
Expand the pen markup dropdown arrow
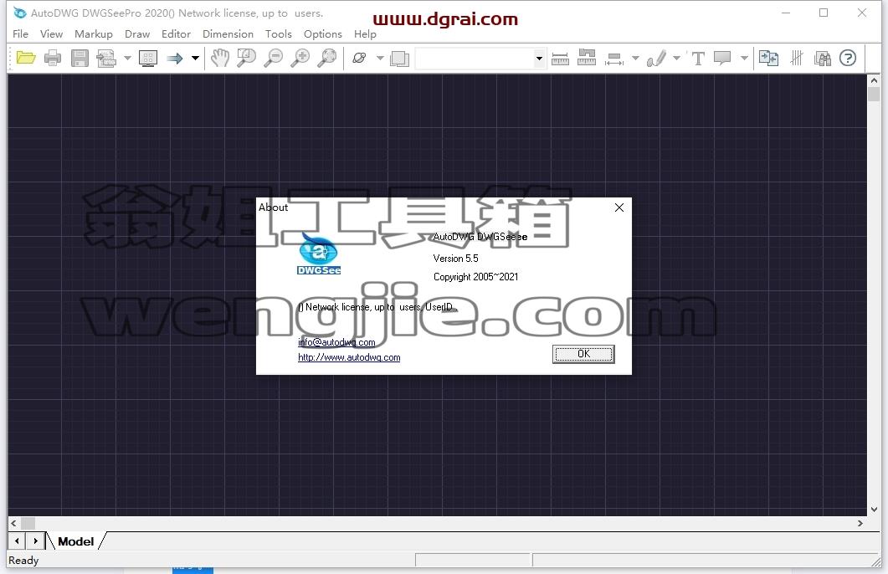(x=676, y=58)
